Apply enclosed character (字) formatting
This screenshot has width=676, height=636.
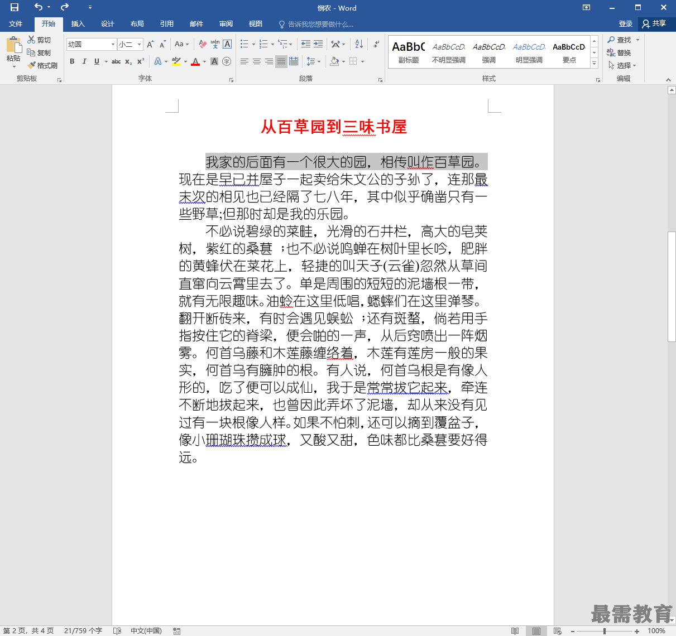click(227, 61)
